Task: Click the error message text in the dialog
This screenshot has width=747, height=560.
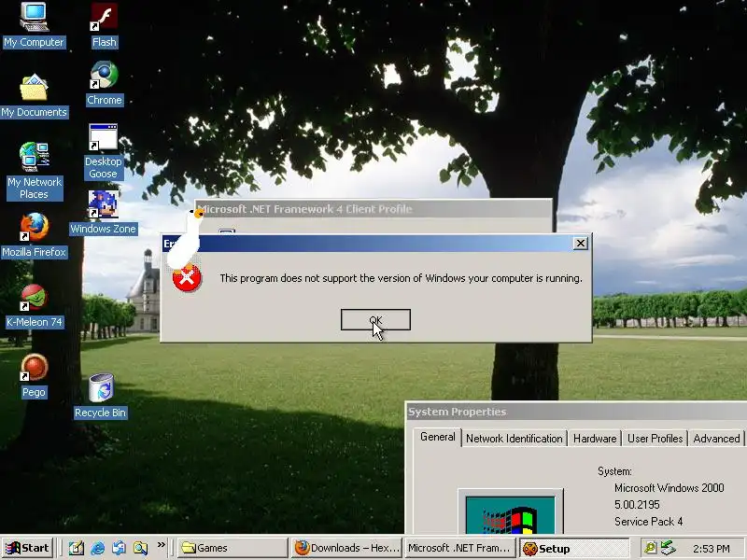Action: tap(401, 278)
